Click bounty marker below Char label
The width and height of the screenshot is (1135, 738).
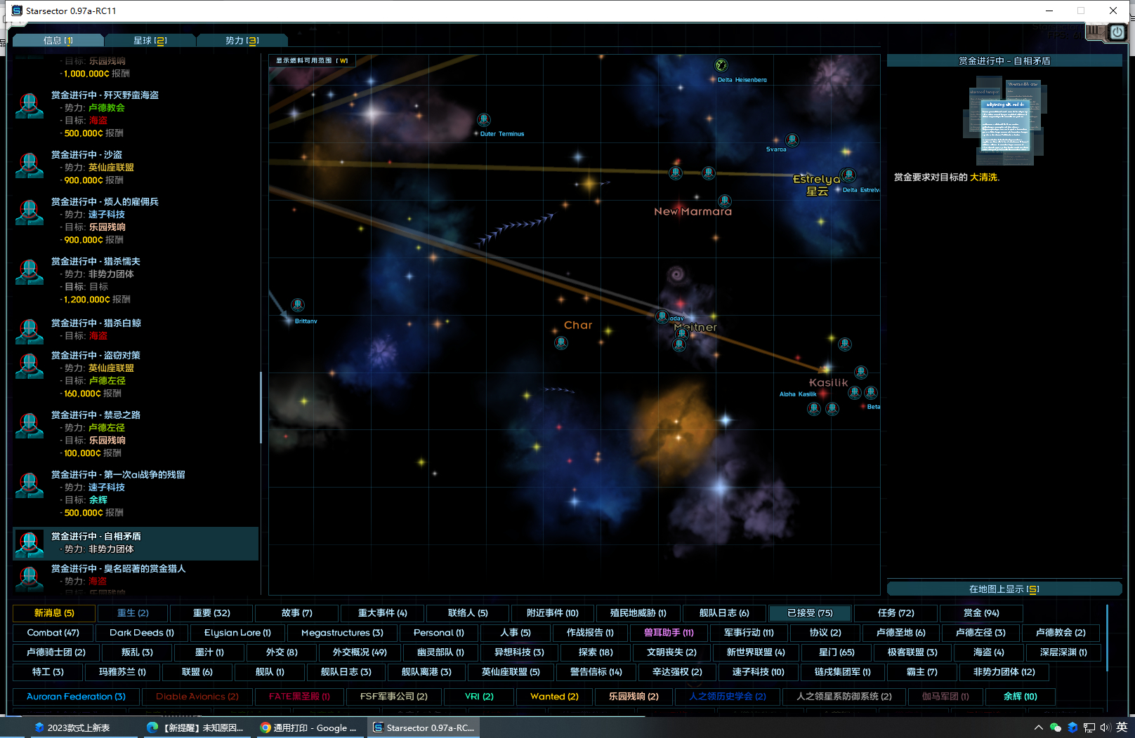pos(560,343)
